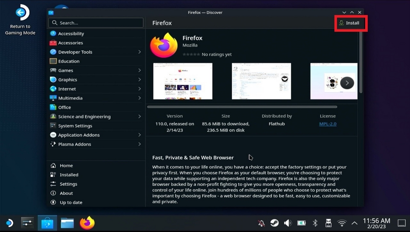
Task: Select the Multimedia category icon
Action: 53,98
